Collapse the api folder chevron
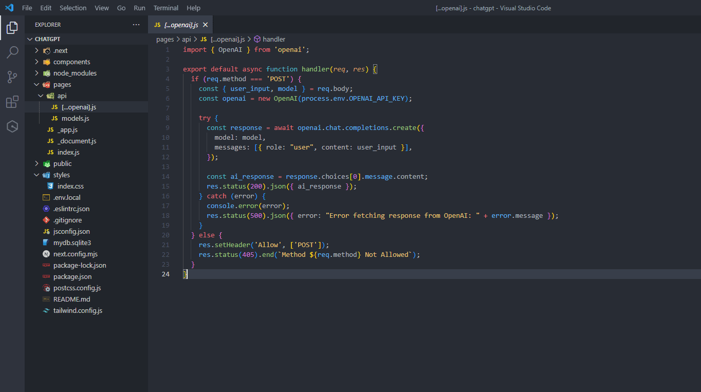Screen dimensions: 701x392 coord(41,96)
